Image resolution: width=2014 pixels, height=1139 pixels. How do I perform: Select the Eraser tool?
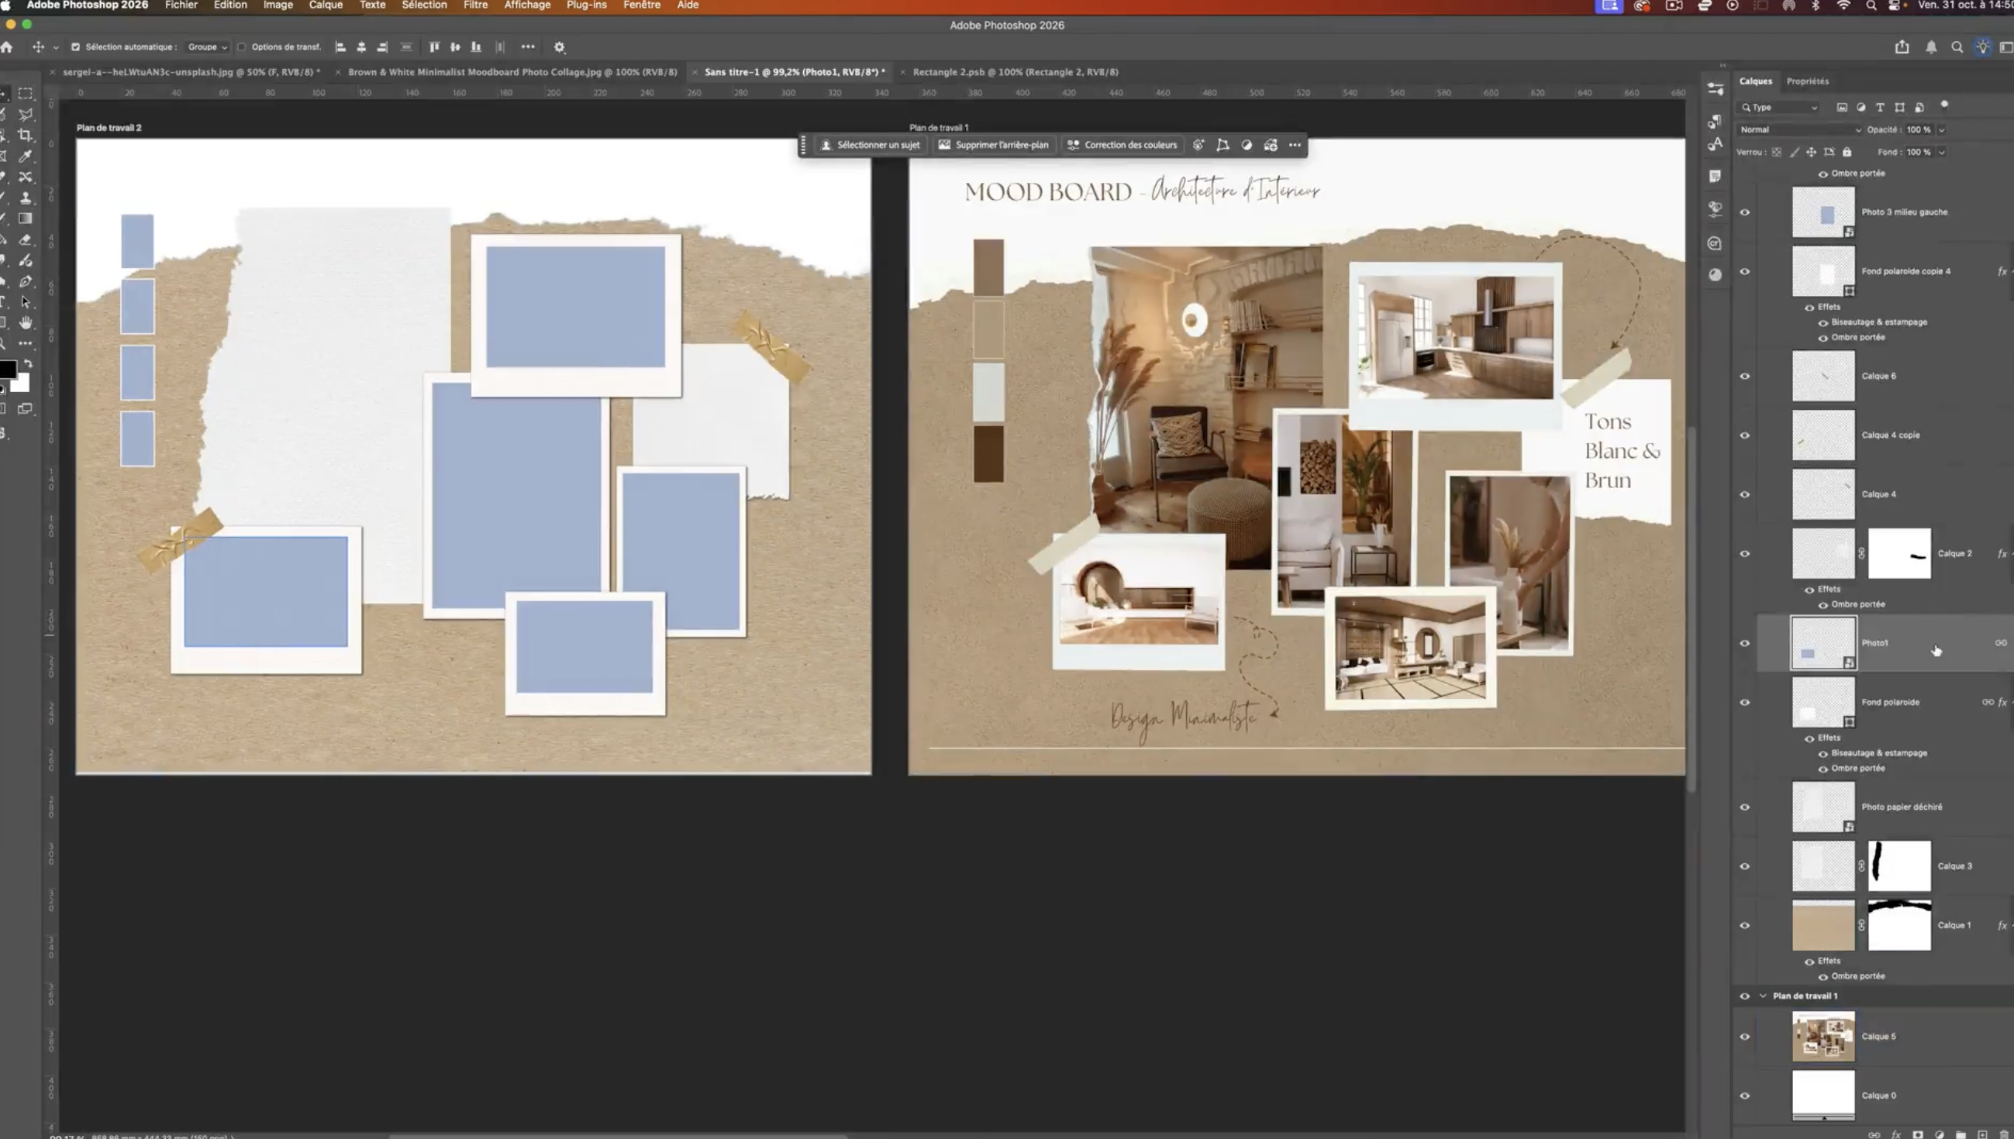coord(25,239)
